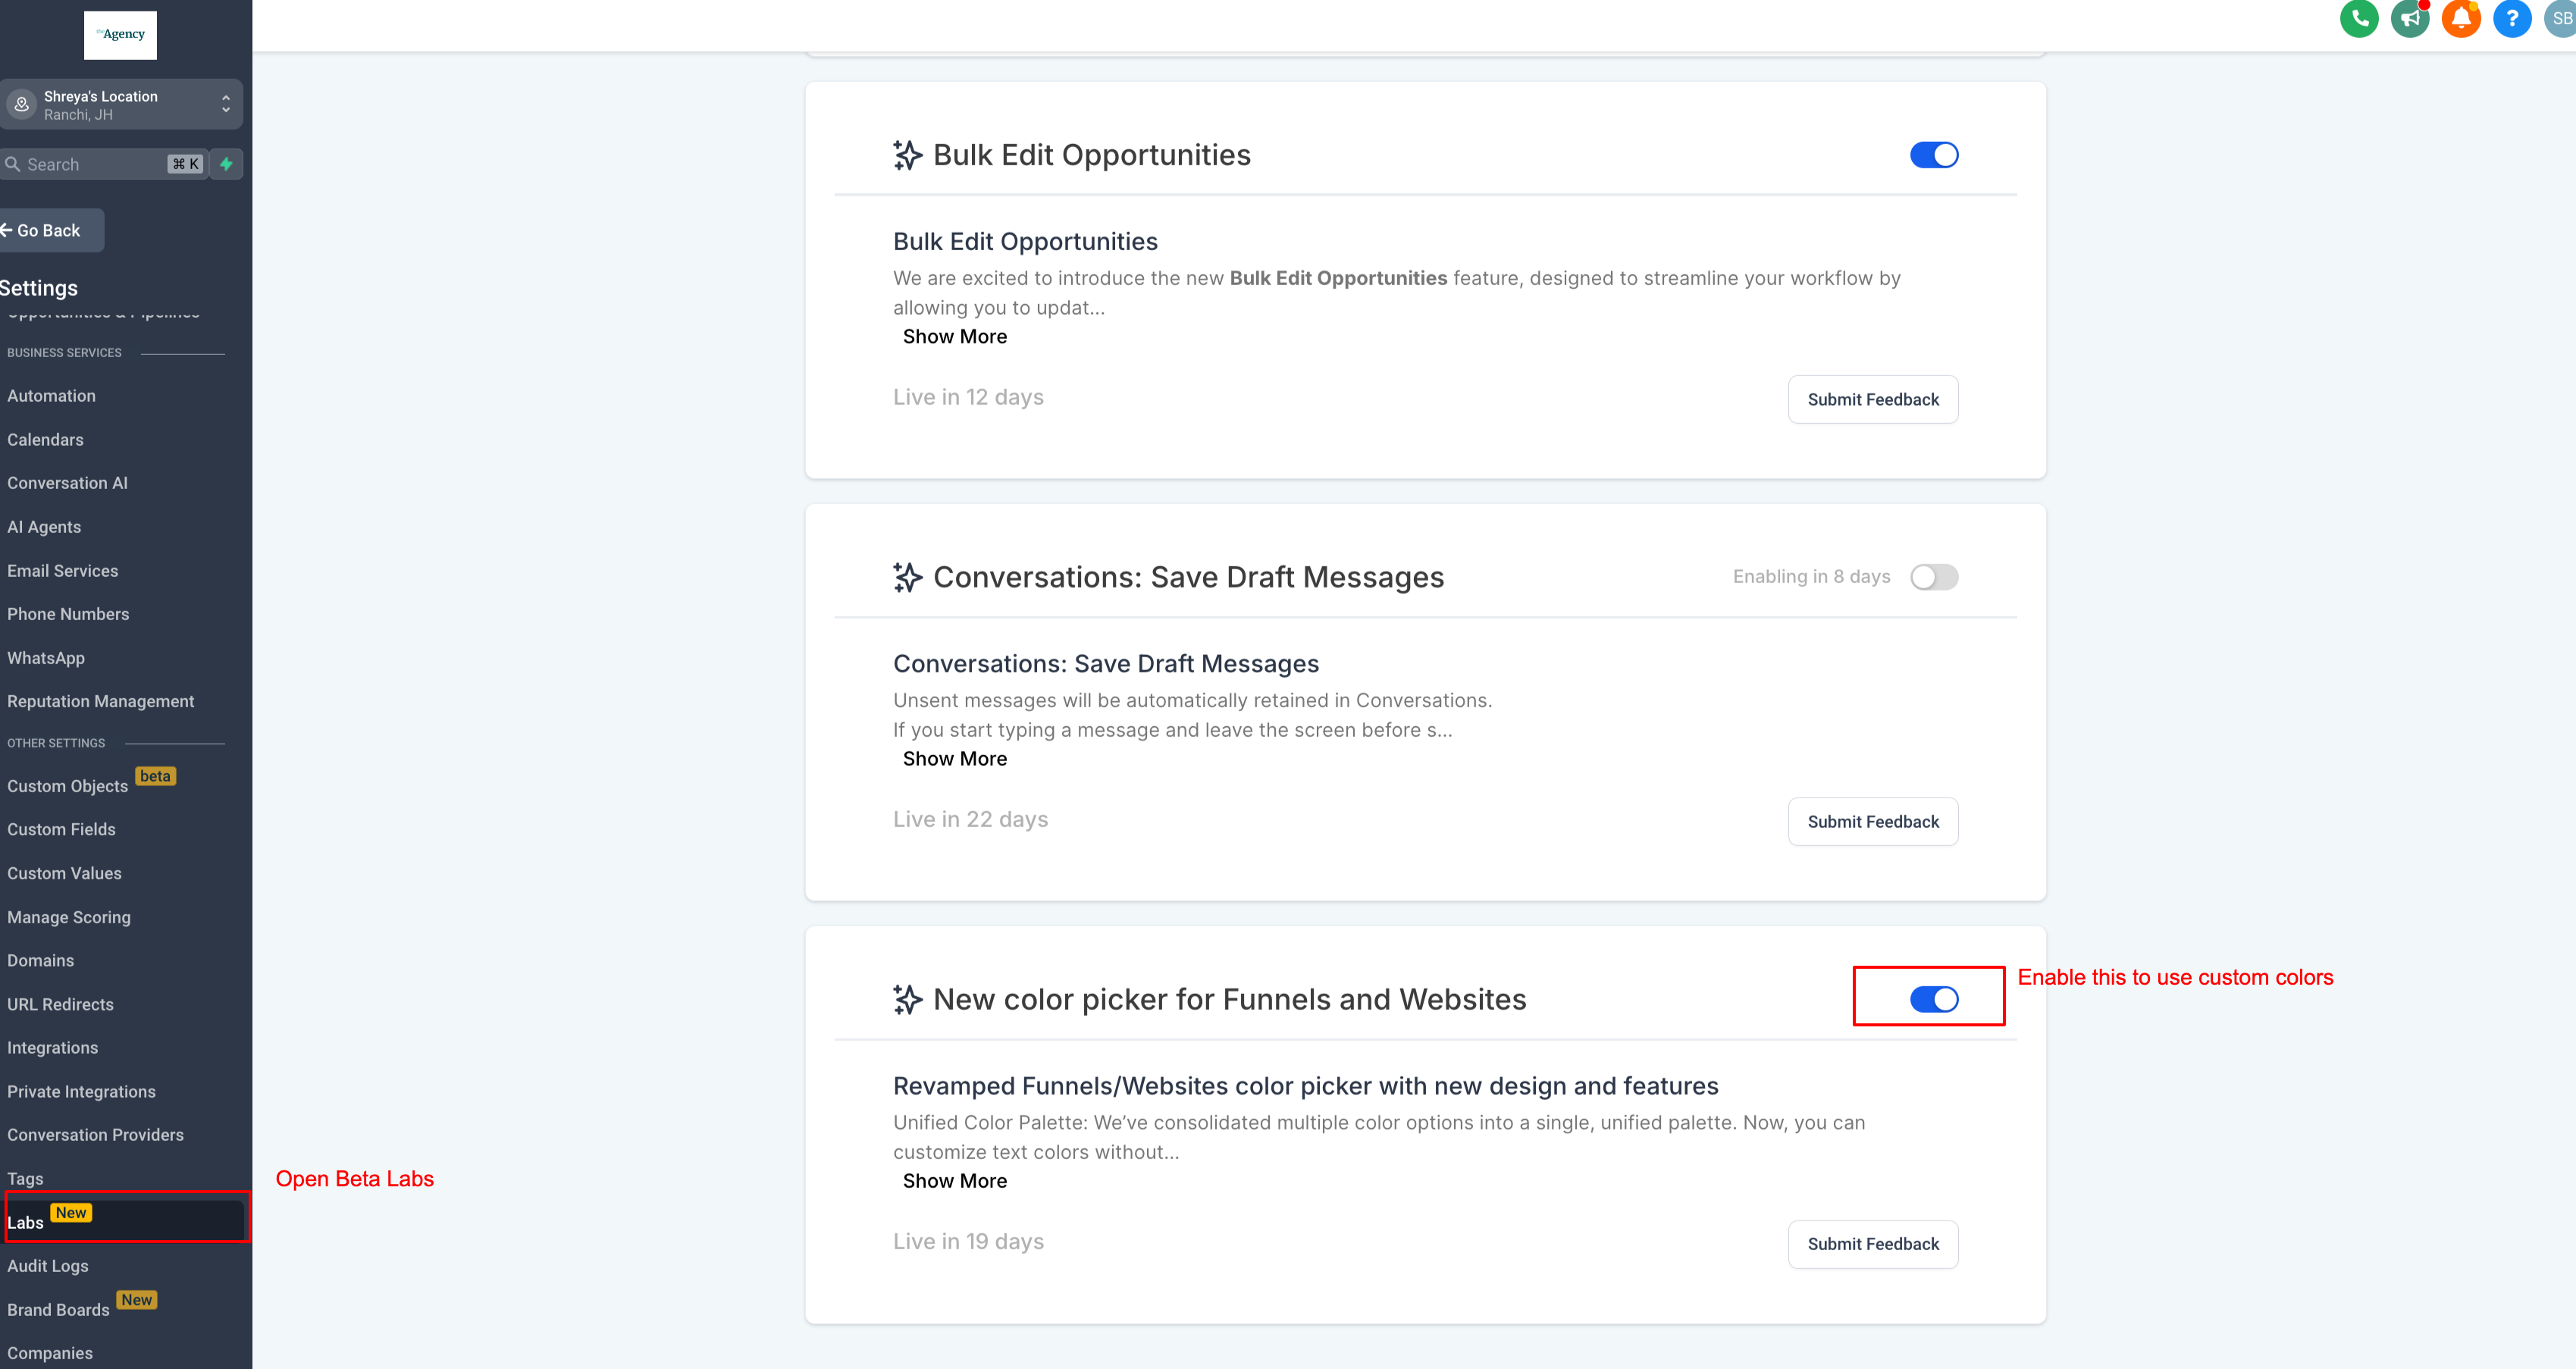Open Shreya's Location switcher dropdown
This screenshot has width=2576, height=1369.
(120, 105)
